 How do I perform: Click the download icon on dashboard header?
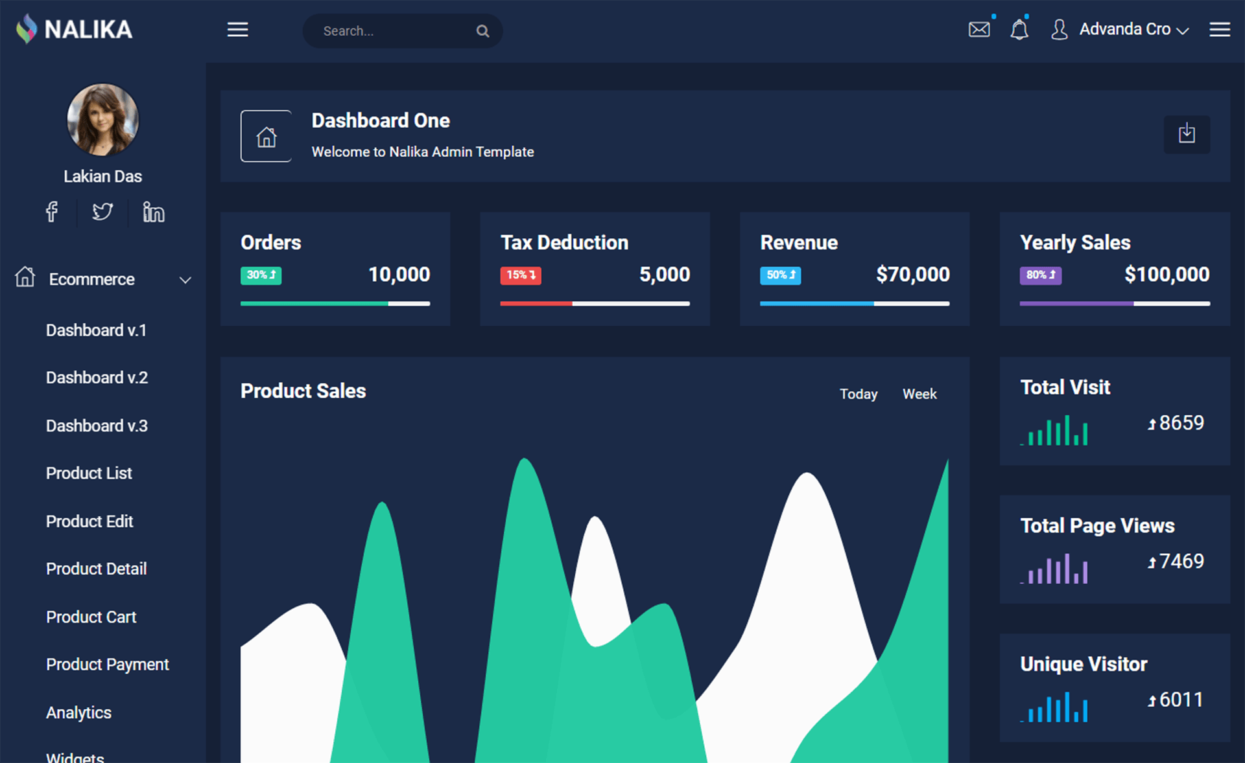(x=1187, y=135)
